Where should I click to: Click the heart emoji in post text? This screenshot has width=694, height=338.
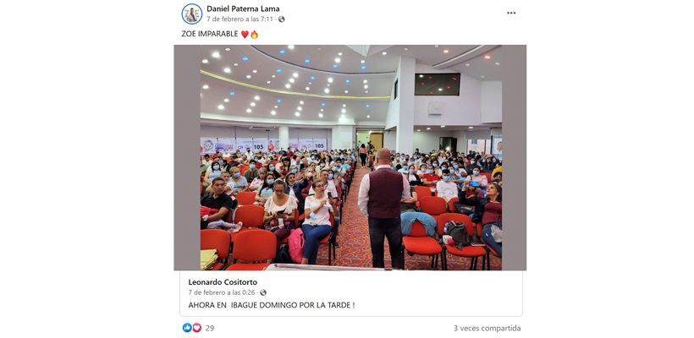coord(245,34)
